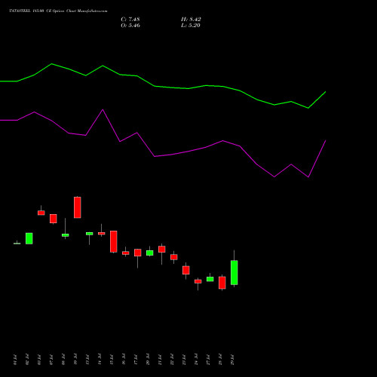This screenshot has height=377, width=377.
Task: Click the close value 'C: 7.48'
Action: click(x=130, y=20)
